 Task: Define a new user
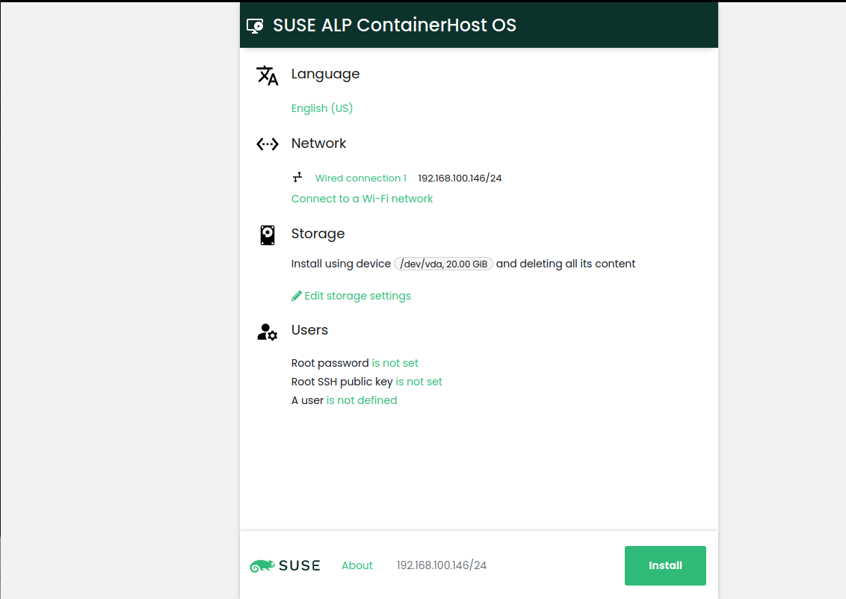[361, 400]
